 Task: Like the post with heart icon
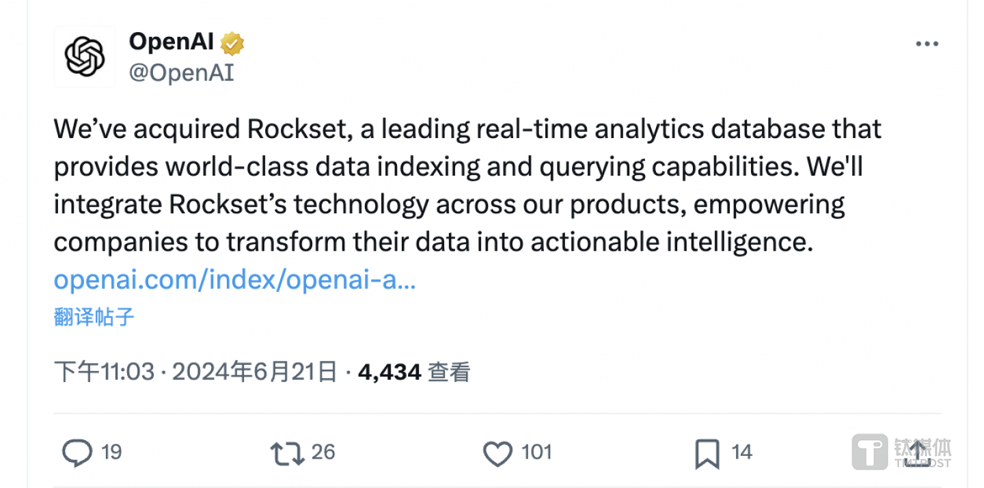click(497, 453)
